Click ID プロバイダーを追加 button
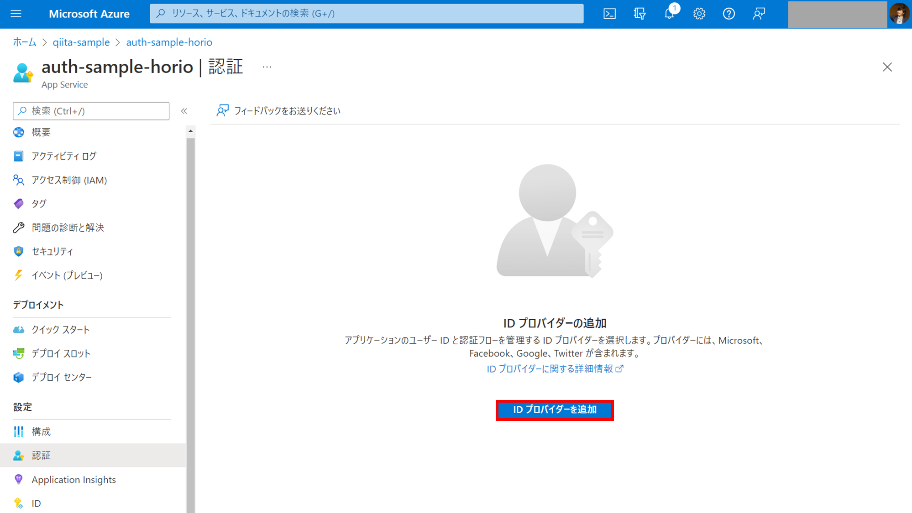The image size is (912, 513). (555, 410)
